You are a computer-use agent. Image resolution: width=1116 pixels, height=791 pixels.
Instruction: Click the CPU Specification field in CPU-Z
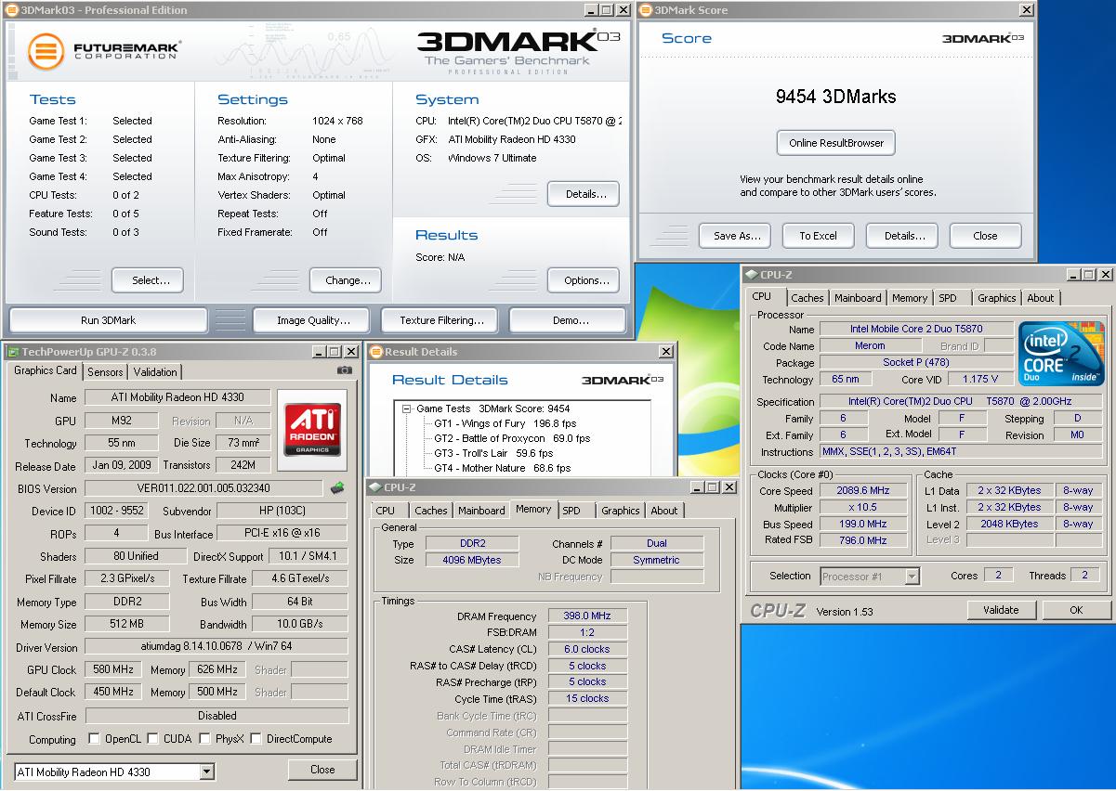click(x=961, y=402)
